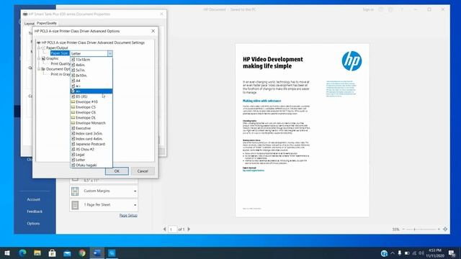Choose 5x7in. paper size
Screen dimensions: 461x259
click(x=91, y=71)
